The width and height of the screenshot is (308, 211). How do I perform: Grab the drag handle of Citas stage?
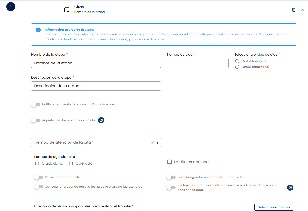pos(43,9)
